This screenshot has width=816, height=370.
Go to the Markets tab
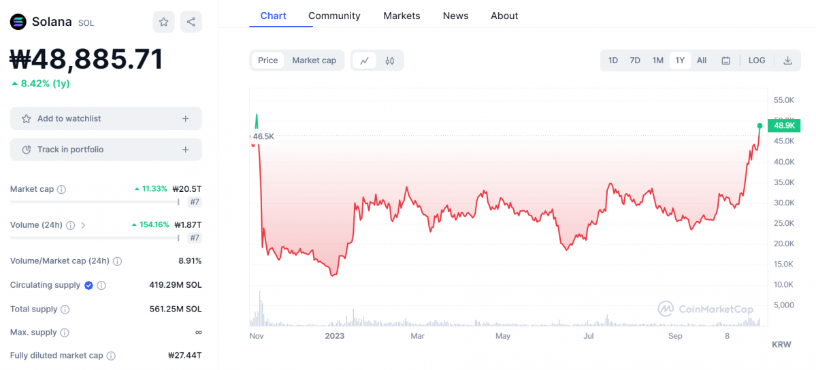[x=402, y=16]
